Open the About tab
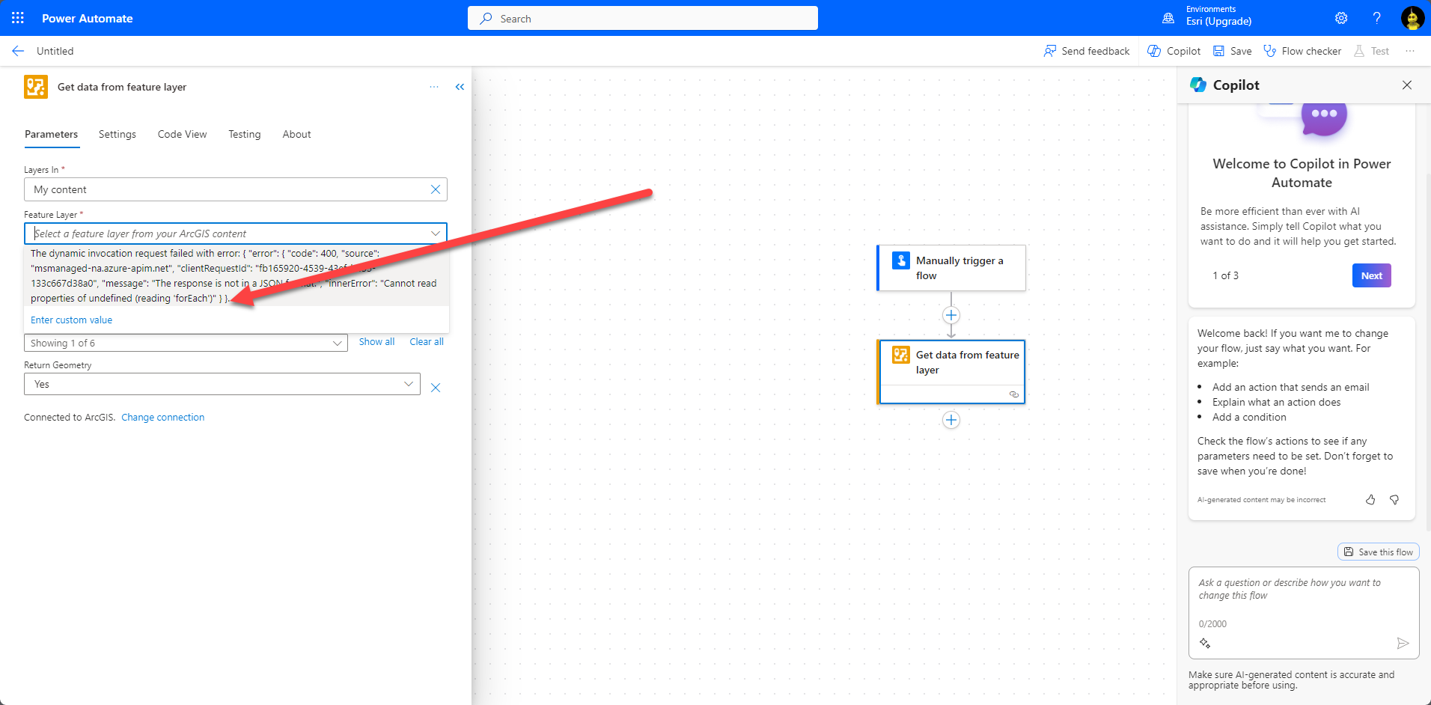 296,135
